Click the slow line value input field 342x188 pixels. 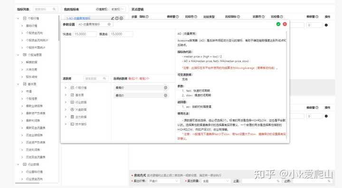[x=121, y=34]
